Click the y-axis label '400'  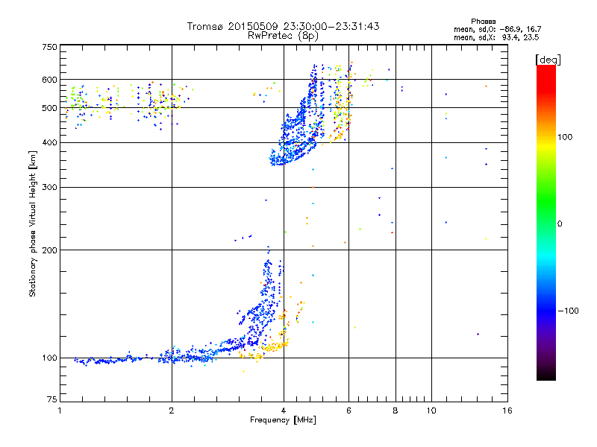[x=49, y=143]
